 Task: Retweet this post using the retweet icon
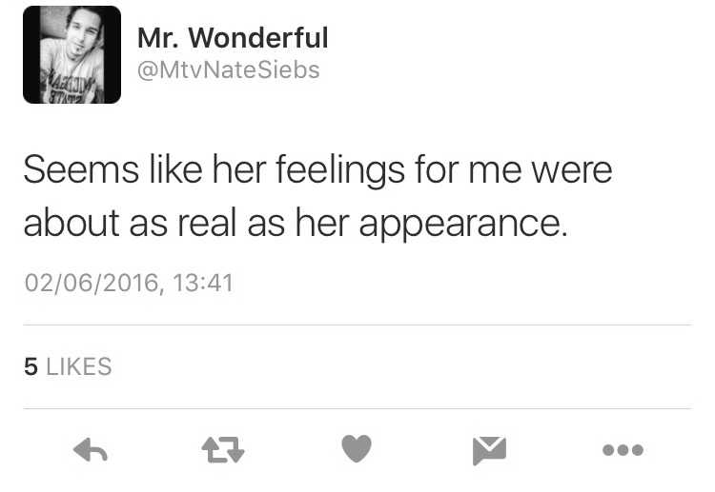point(223,450)
